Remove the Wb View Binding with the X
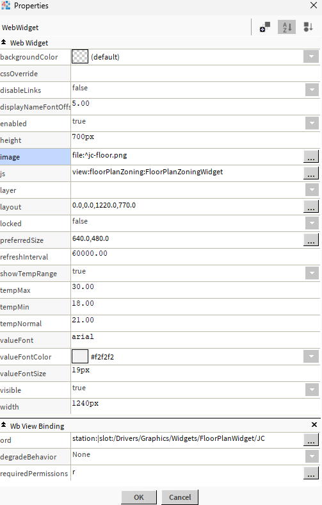The width and height of the screenshot is (322, 505). [x=314, y=425]
